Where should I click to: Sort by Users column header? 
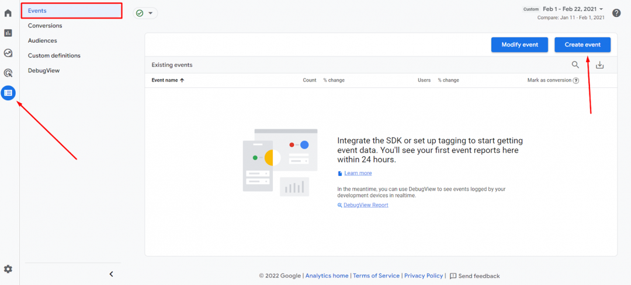[424, 80]
